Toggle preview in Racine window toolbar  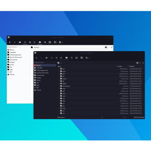tap(66, 58)
